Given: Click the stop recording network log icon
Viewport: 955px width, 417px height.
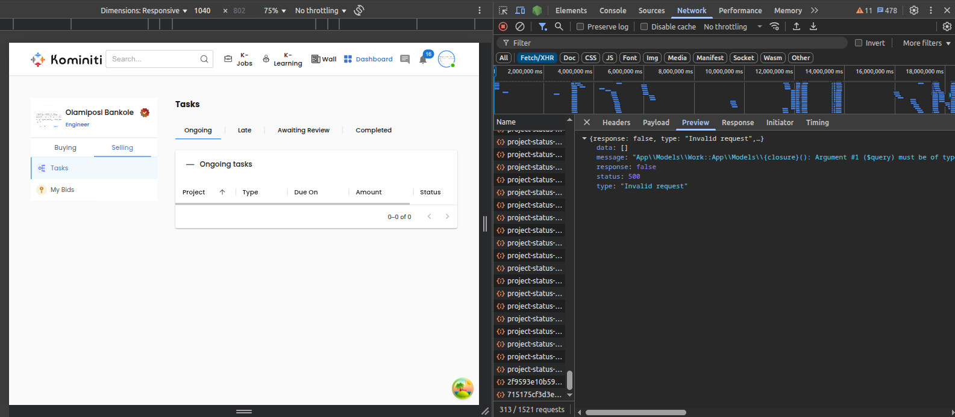Looking at the screenshot, I should click(x=503, y=26).
